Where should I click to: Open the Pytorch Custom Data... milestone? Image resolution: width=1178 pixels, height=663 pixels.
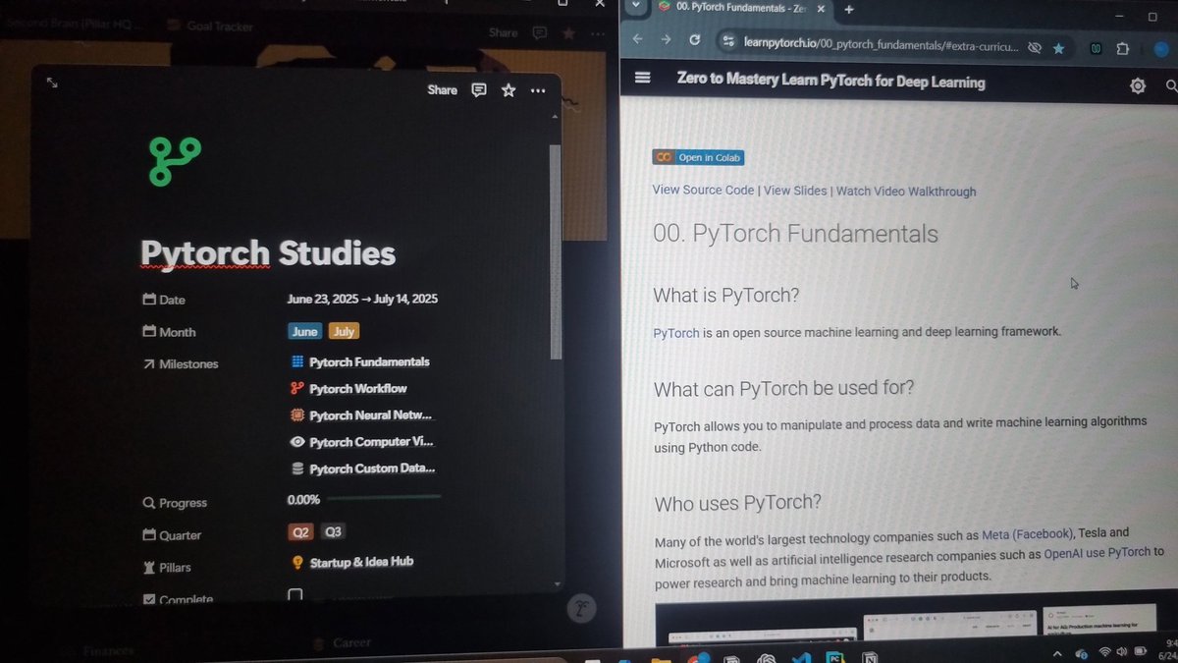363,469
